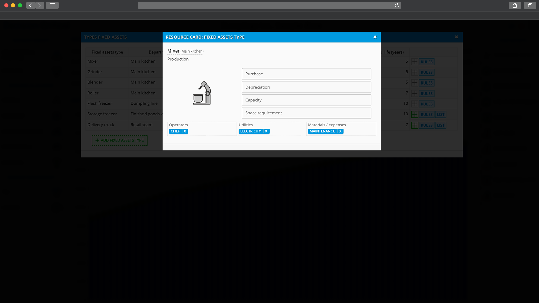Image resolution: width=539 pixels, height=303 pixels.
Task: Open RULES for Mixer row
Action: click(x=426, y=62)
